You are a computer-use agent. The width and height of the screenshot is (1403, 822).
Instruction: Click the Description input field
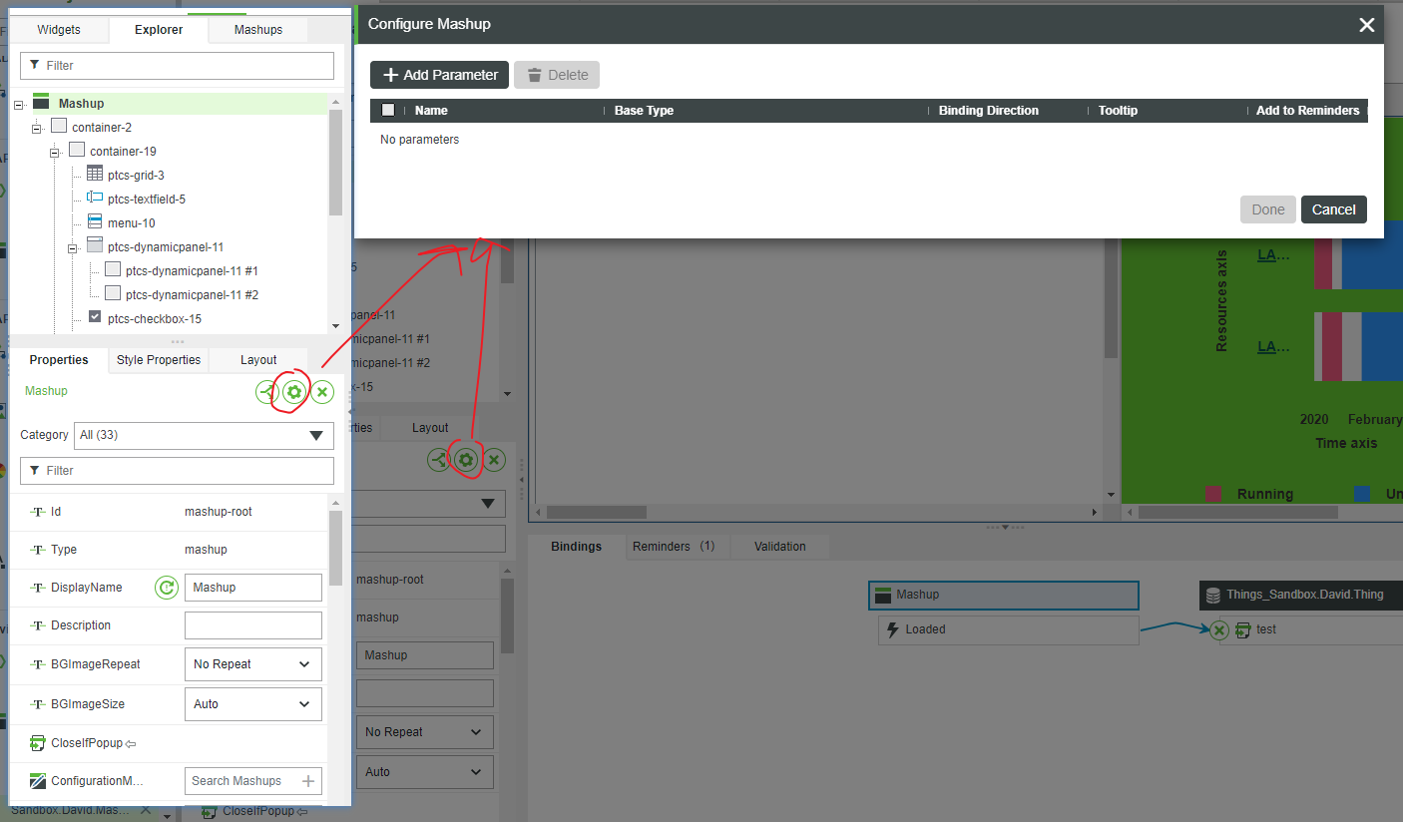coord(252,625)
